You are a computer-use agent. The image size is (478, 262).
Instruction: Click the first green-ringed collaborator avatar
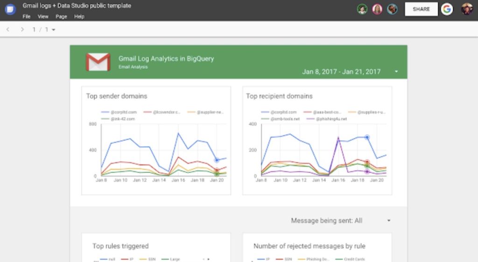coord(362,9)
